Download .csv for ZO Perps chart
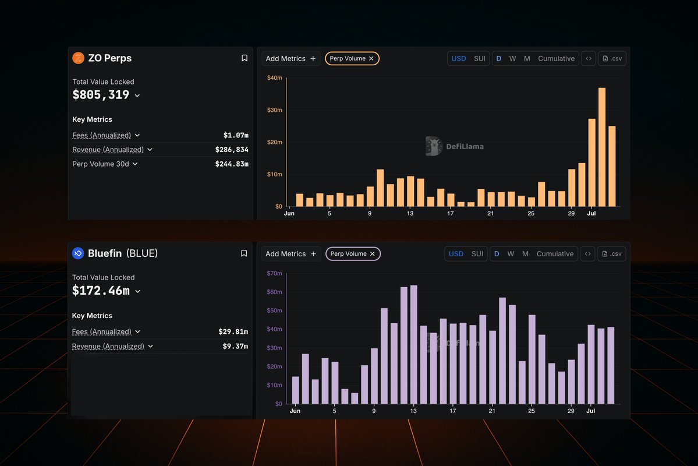 point(612,58)
